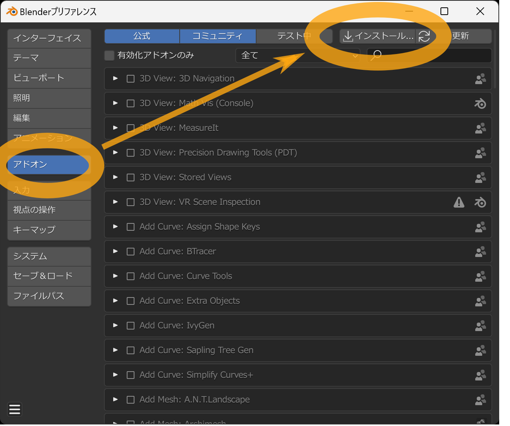
Task: Expand the Extra Objects add-on details
Action: click(x=115, y=301)
